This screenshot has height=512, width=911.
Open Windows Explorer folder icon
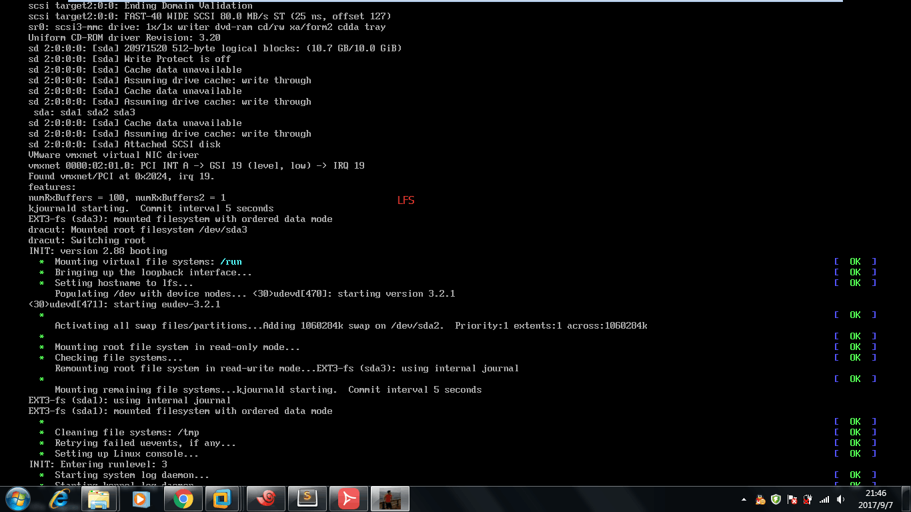[x=100, y=499]
